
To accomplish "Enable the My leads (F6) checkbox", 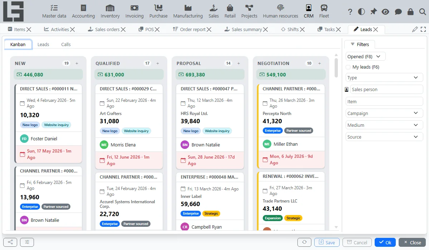I will (348, 67).
